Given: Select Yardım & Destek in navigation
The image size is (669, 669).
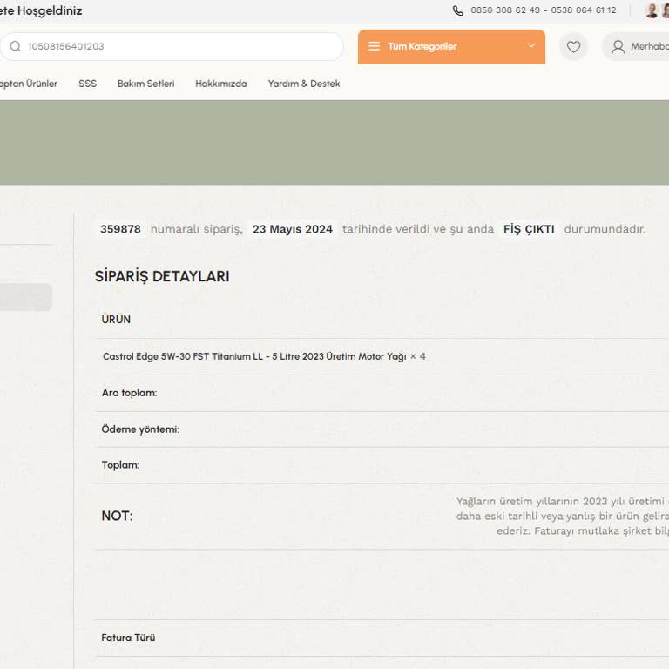Looking at the screenshot, I should point(304,84).
